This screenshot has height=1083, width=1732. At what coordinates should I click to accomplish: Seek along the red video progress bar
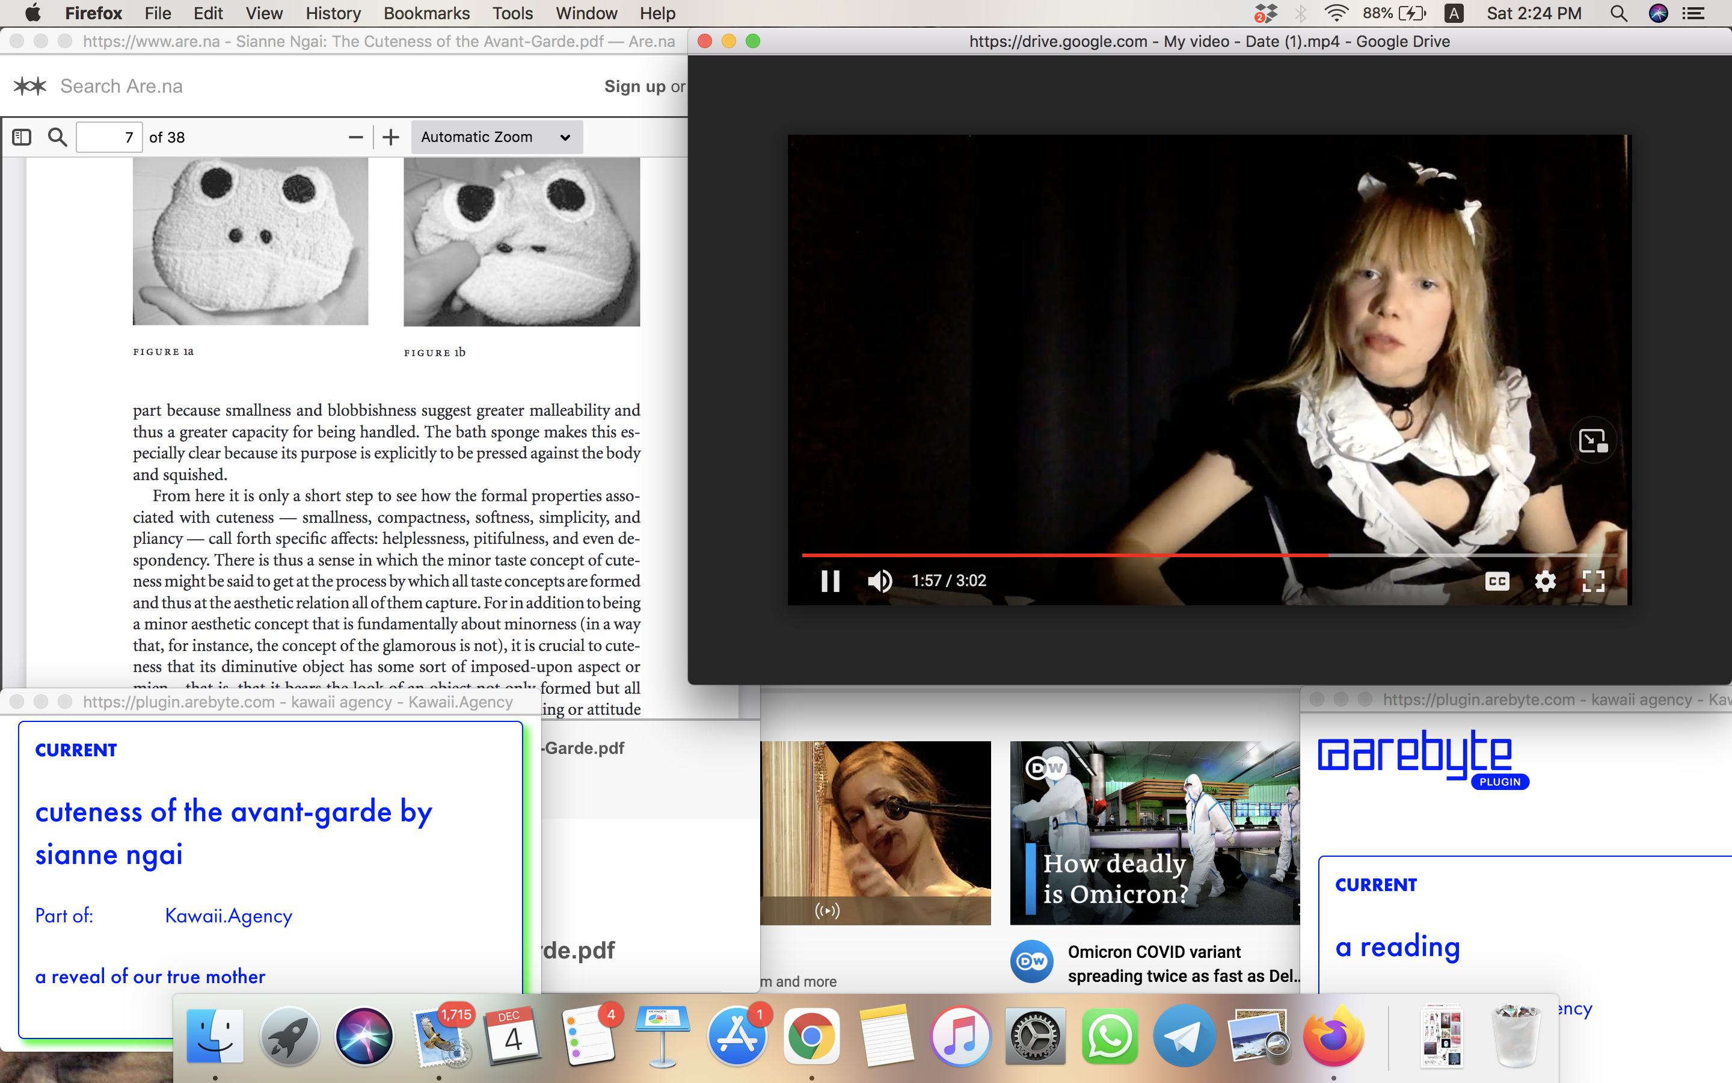click(1073, 555)
